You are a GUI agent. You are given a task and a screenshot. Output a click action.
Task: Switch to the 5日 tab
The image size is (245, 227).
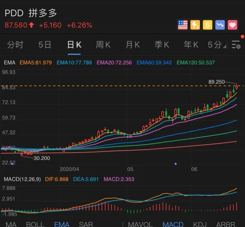click(x=45, y=45)
